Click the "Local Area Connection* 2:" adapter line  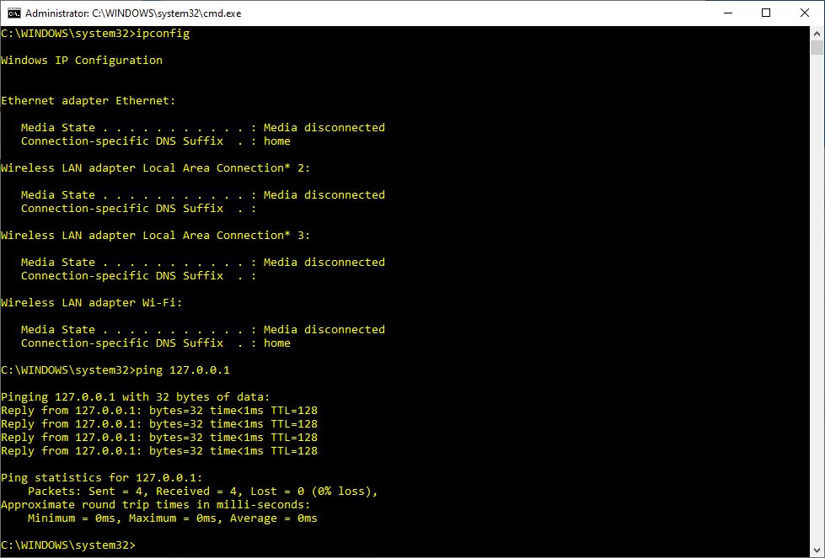pos(155,168)
